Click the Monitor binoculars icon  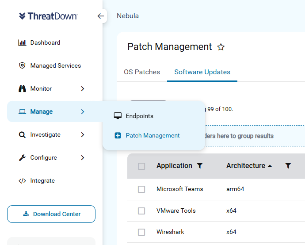[x=22, y=88]
